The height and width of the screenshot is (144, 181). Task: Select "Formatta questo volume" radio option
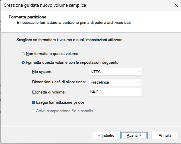23,62
